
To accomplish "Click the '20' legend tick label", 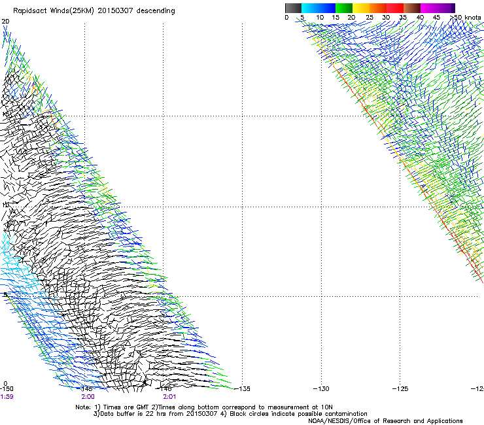I will 351,18.
